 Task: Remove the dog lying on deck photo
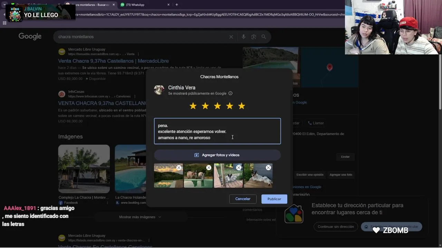pyautogui.click(x=268, y=168)
